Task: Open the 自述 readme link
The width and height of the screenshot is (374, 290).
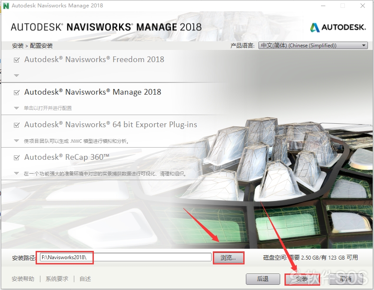Action: (x=85, y=279)
